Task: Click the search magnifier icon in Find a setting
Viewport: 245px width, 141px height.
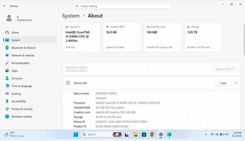Action: tap(77, 6)
